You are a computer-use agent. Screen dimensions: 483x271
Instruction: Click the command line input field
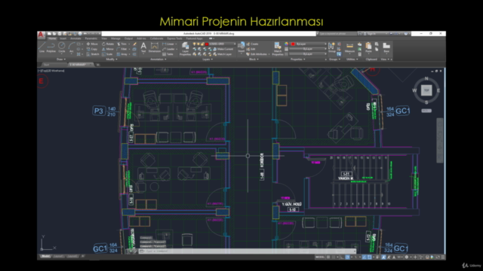[x=247, y=251]
